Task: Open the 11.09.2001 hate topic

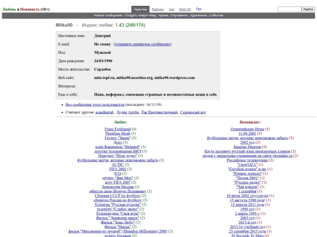Action: [x=247, y=133]
